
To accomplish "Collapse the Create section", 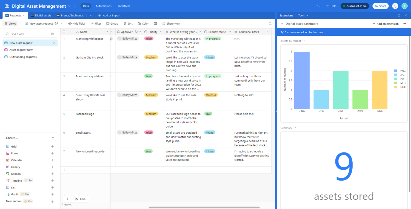I will (x=53, y=138).
